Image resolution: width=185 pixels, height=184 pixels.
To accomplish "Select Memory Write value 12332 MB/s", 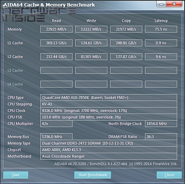I will tap(91, 29).
